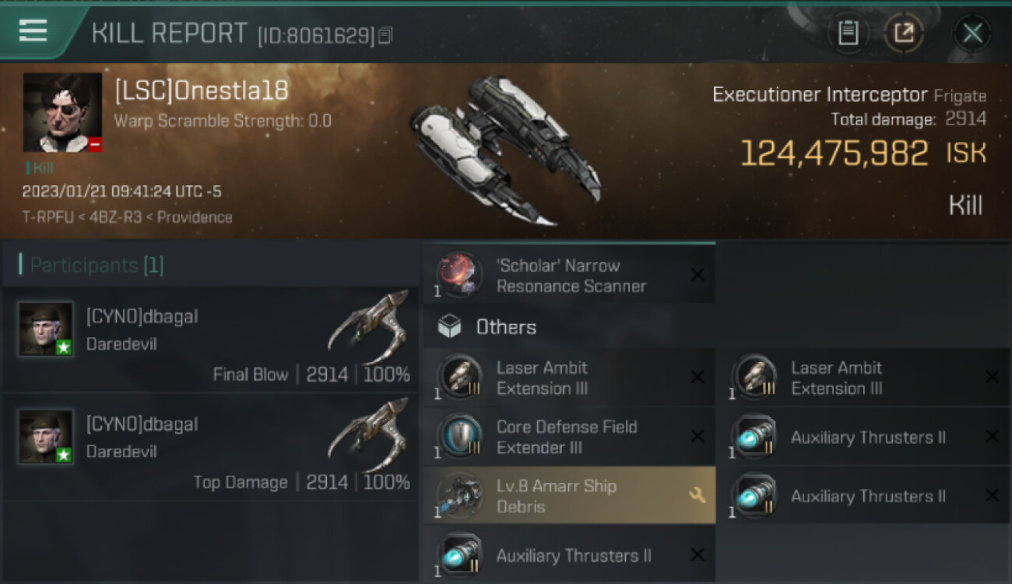Select 'Scholar' Narrow Resonance Scanner item icon
Viewport: 1012px width, 584px height.
(x=459, y=275)
